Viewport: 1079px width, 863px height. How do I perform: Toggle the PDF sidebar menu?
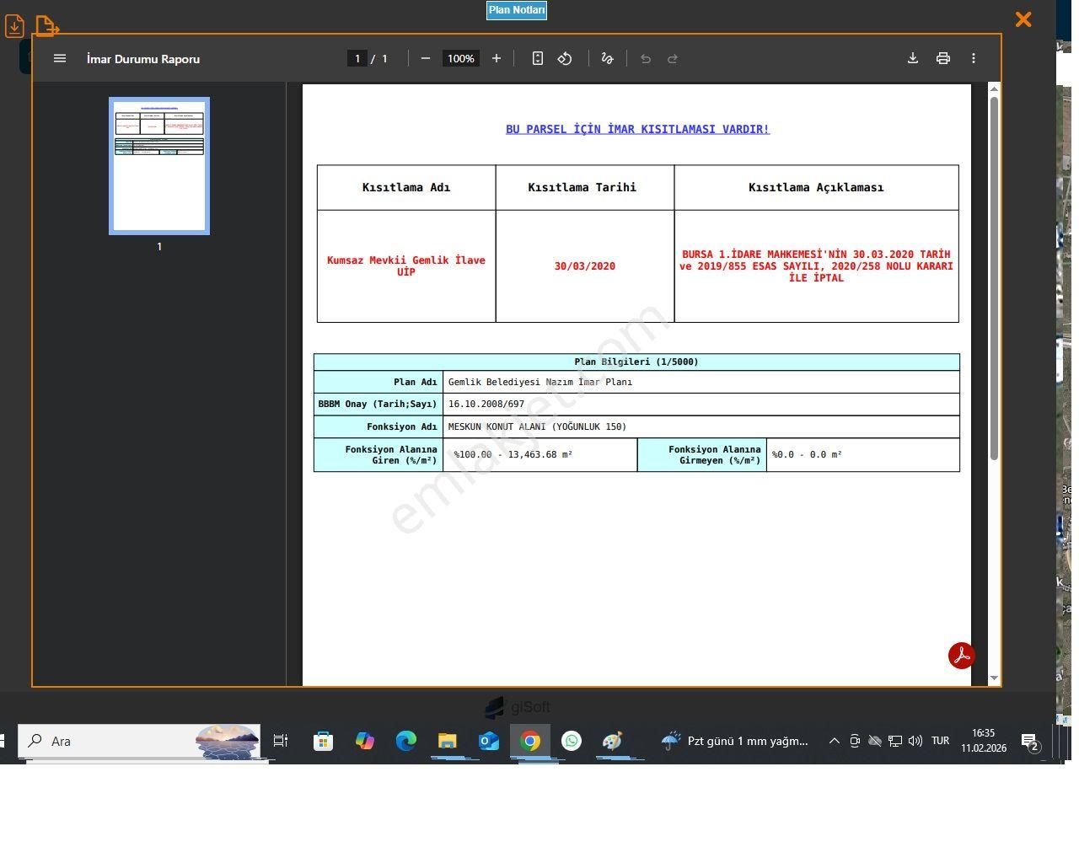[60, 59]
